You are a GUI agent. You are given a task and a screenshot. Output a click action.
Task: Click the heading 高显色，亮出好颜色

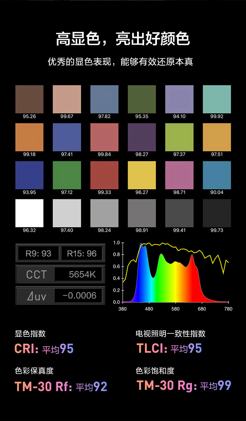point(123,39)
